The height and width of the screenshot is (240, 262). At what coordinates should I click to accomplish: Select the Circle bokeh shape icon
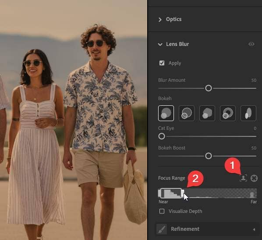[x=166, y=113]
